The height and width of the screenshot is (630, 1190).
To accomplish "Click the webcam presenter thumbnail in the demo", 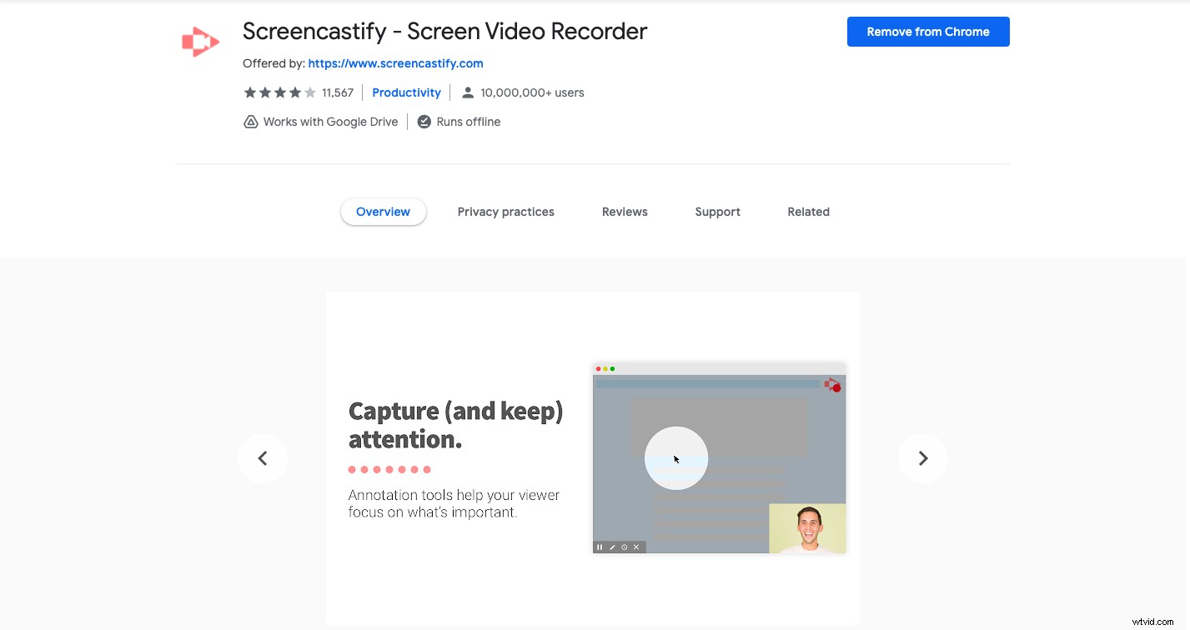I will (x=807, y=528).
